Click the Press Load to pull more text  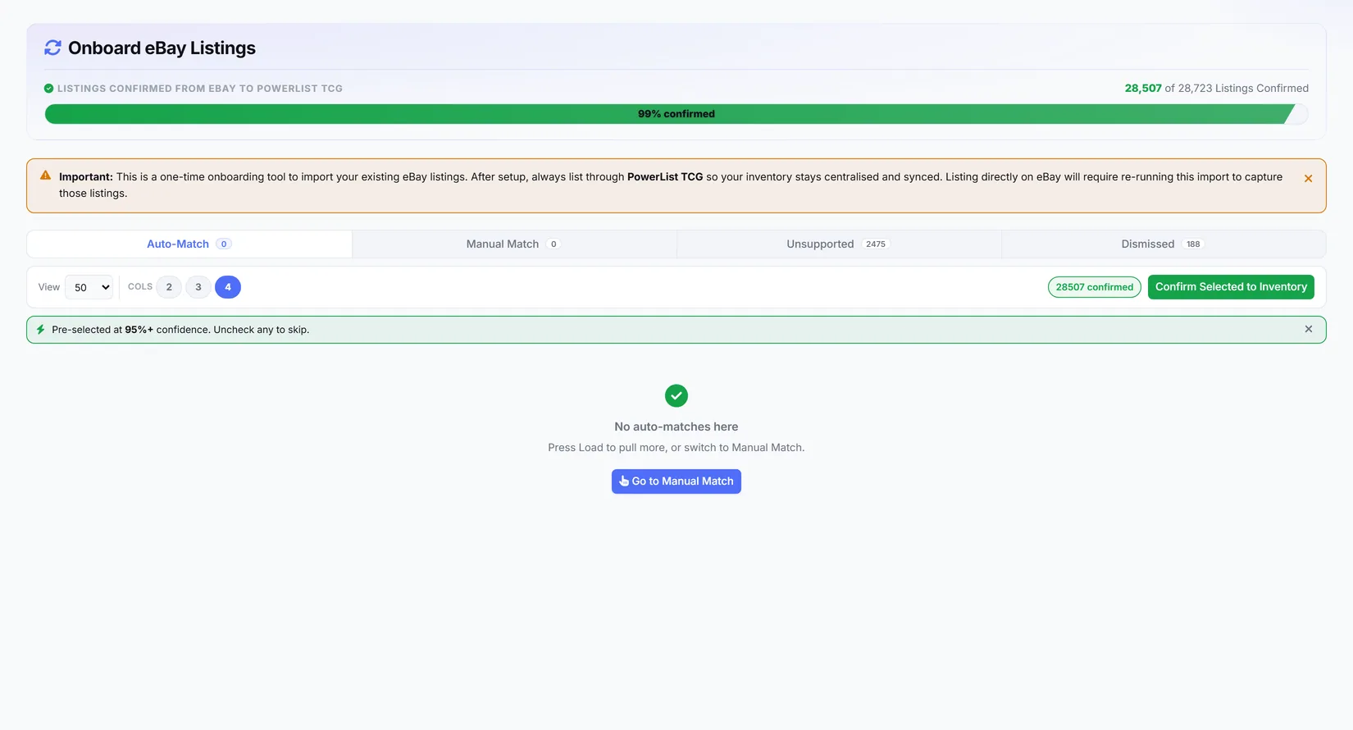[676, 448]
